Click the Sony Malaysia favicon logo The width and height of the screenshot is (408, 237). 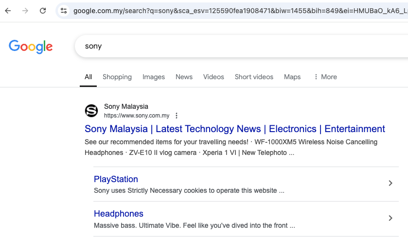[x=91, y=111]
